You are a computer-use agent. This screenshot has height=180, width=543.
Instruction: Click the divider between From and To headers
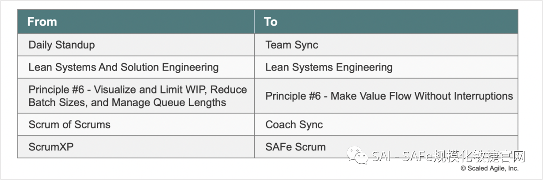click(254, 22)
